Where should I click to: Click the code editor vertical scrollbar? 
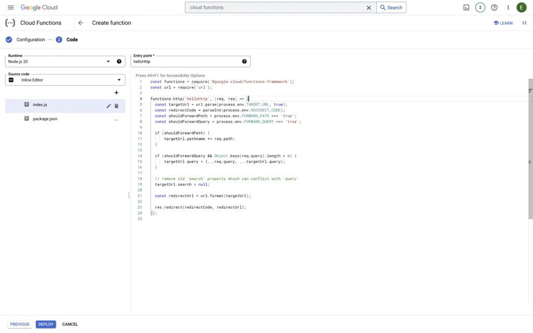coord(530,149)
